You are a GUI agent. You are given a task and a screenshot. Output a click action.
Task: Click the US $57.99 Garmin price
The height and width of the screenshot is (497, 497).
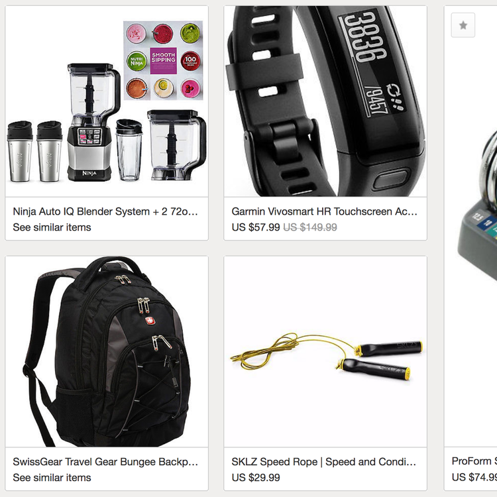click(256, 227)
